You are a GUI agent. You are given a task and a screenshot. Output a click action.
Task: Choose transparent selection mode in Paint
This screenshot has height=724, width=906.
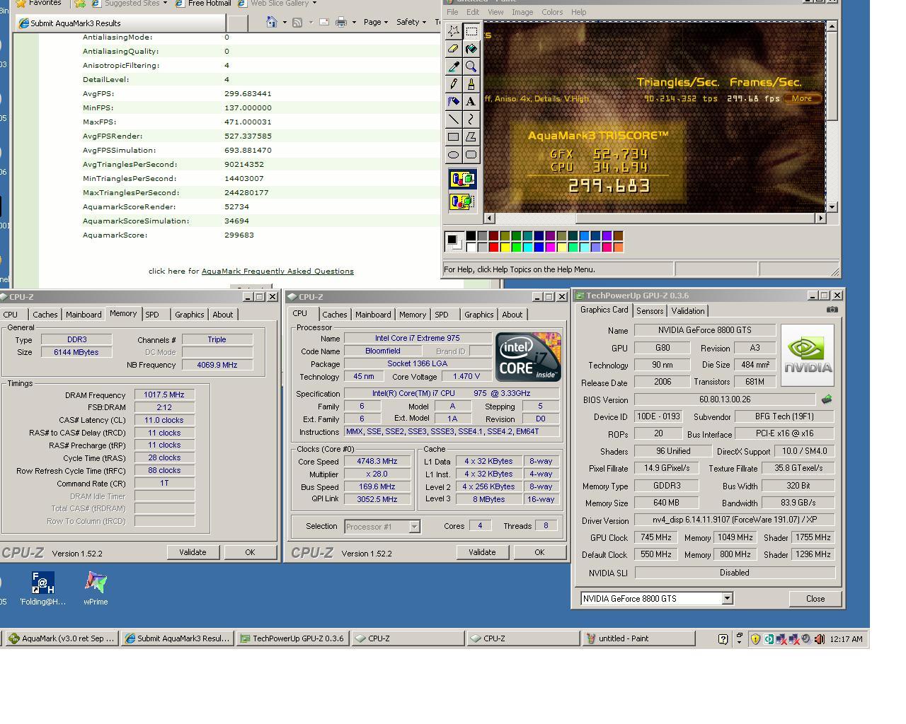click(462, 202)
